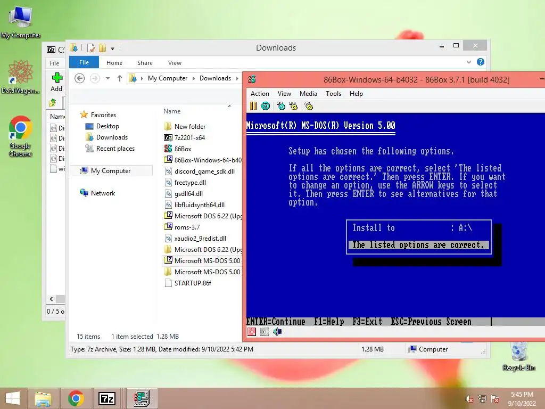Select 86Box application file
The height and width of the screenshot is (409, 545).
pyautogui.click(x=183, y=149)
